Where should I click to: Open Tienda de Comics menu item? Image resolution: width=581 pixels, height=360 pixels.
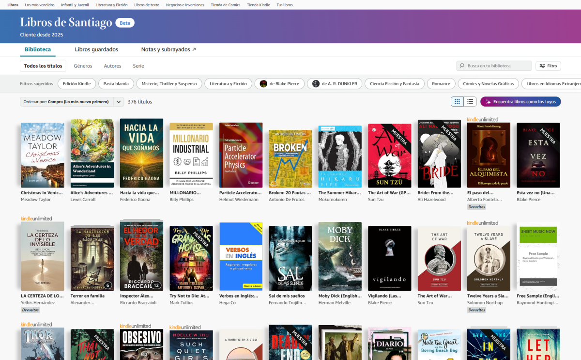coord(226,5)
